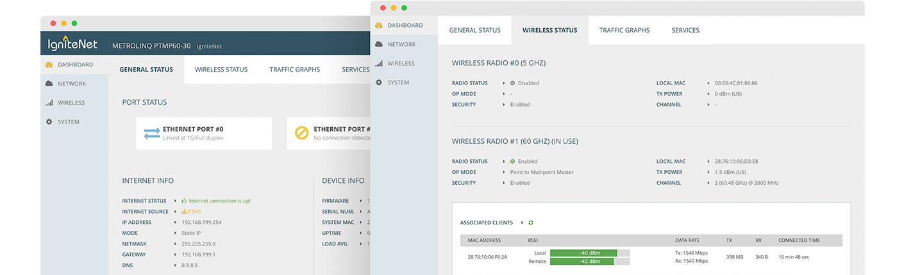This screenshot has width=904, height=275.
Task: Switch to Wireless Status tab in back window
Action: pyautogui.click(x=221, y=70)
